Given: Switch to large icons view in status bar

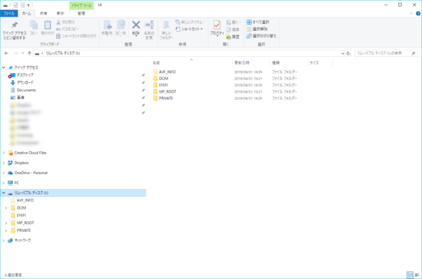Looking at the screenshot, I should [x=417, y=275].
